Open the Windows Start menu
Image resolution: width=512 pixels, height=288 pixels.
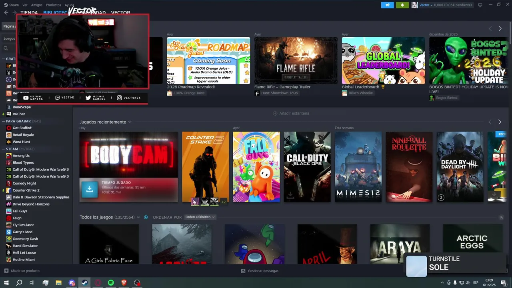click(x=6, y=282)
